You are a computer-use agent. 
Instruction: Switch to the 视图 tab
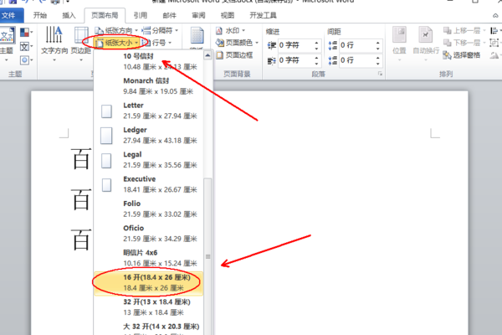[228, 15]
